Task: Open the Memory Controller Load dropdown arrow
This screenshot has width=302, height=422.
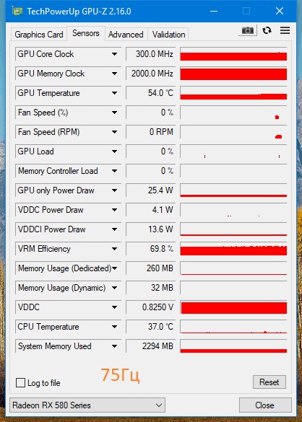Action: 115,171
